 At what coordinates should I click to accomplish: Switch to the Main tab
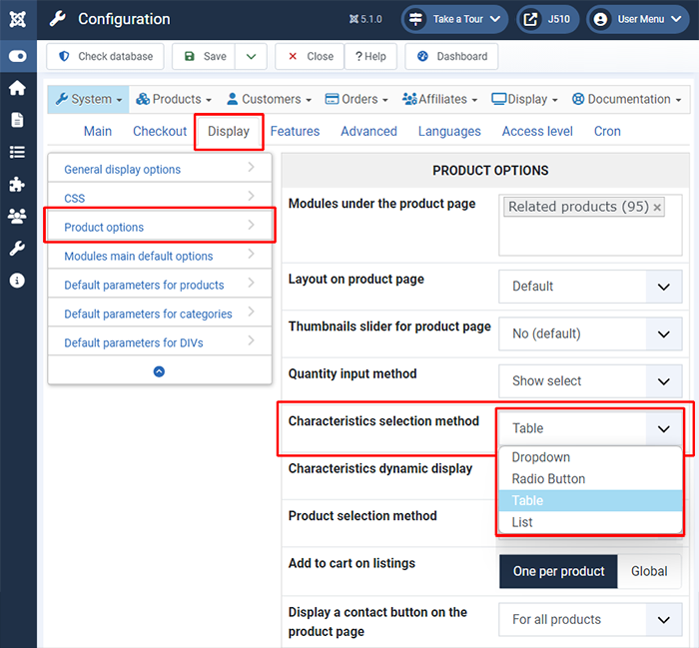pyautogui.click(x=98, y=131)
